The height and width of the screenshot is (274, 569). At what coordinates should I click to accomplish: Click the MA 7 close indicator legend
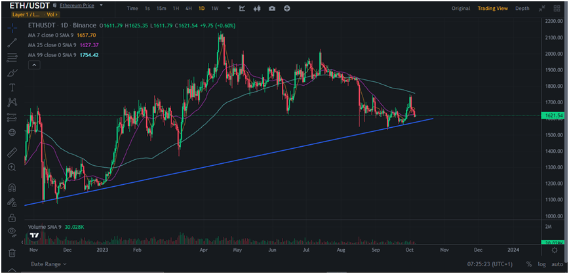click(62, 35)
